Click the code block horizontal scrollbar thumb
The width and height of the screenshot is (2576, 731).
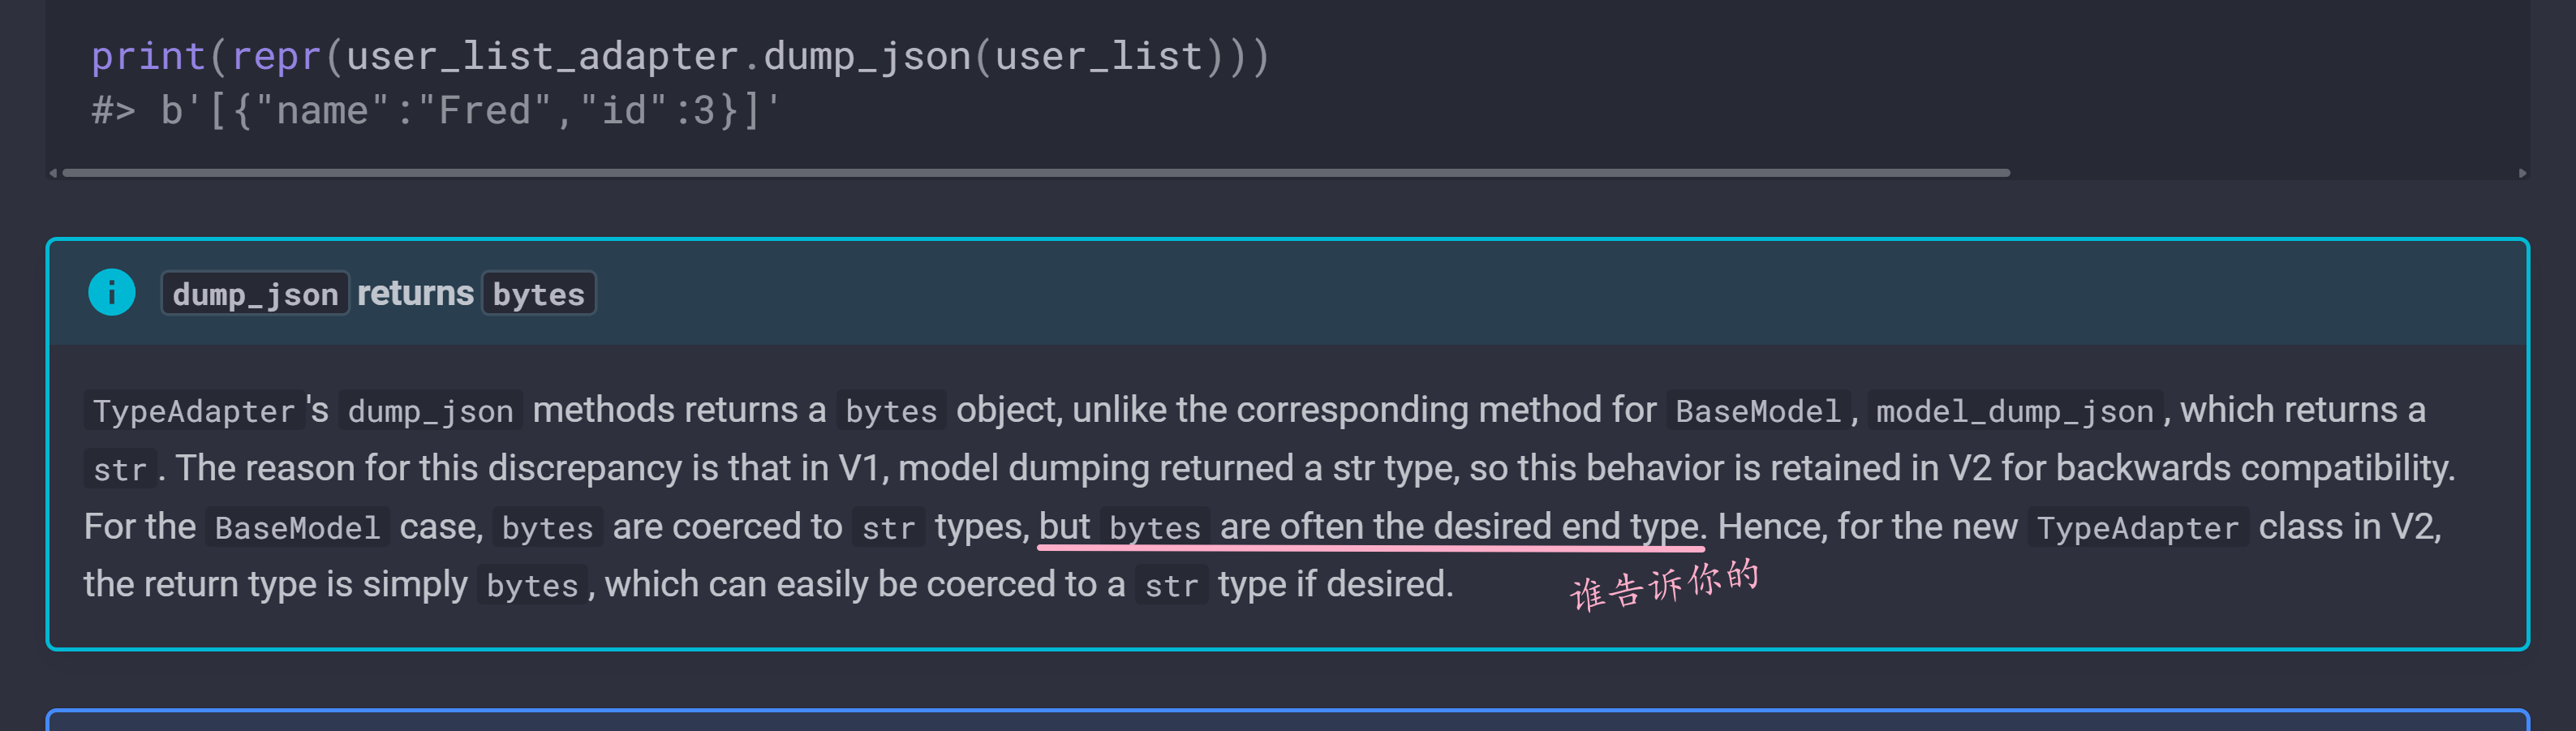coord(1036,173)
